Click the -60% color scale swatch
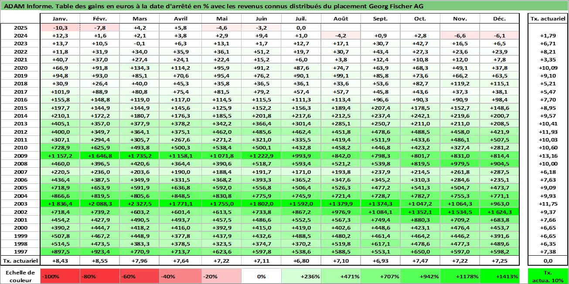 (x=140, y=277)
